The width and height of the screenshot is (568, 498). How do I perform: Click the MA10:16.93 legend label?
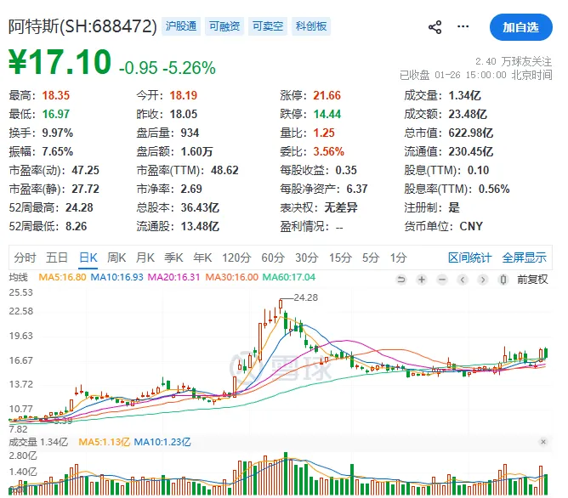point(116,277)
